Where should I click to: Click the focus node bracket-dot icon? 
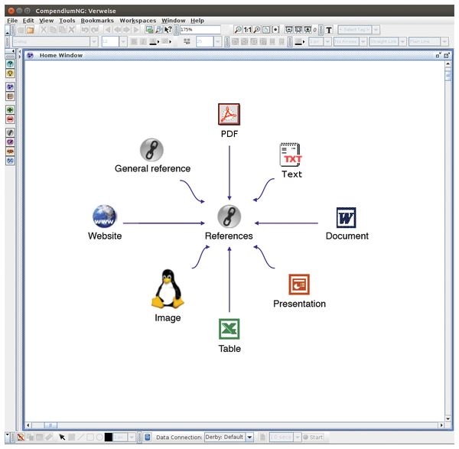pyautogui.click(x=275, y=30)
